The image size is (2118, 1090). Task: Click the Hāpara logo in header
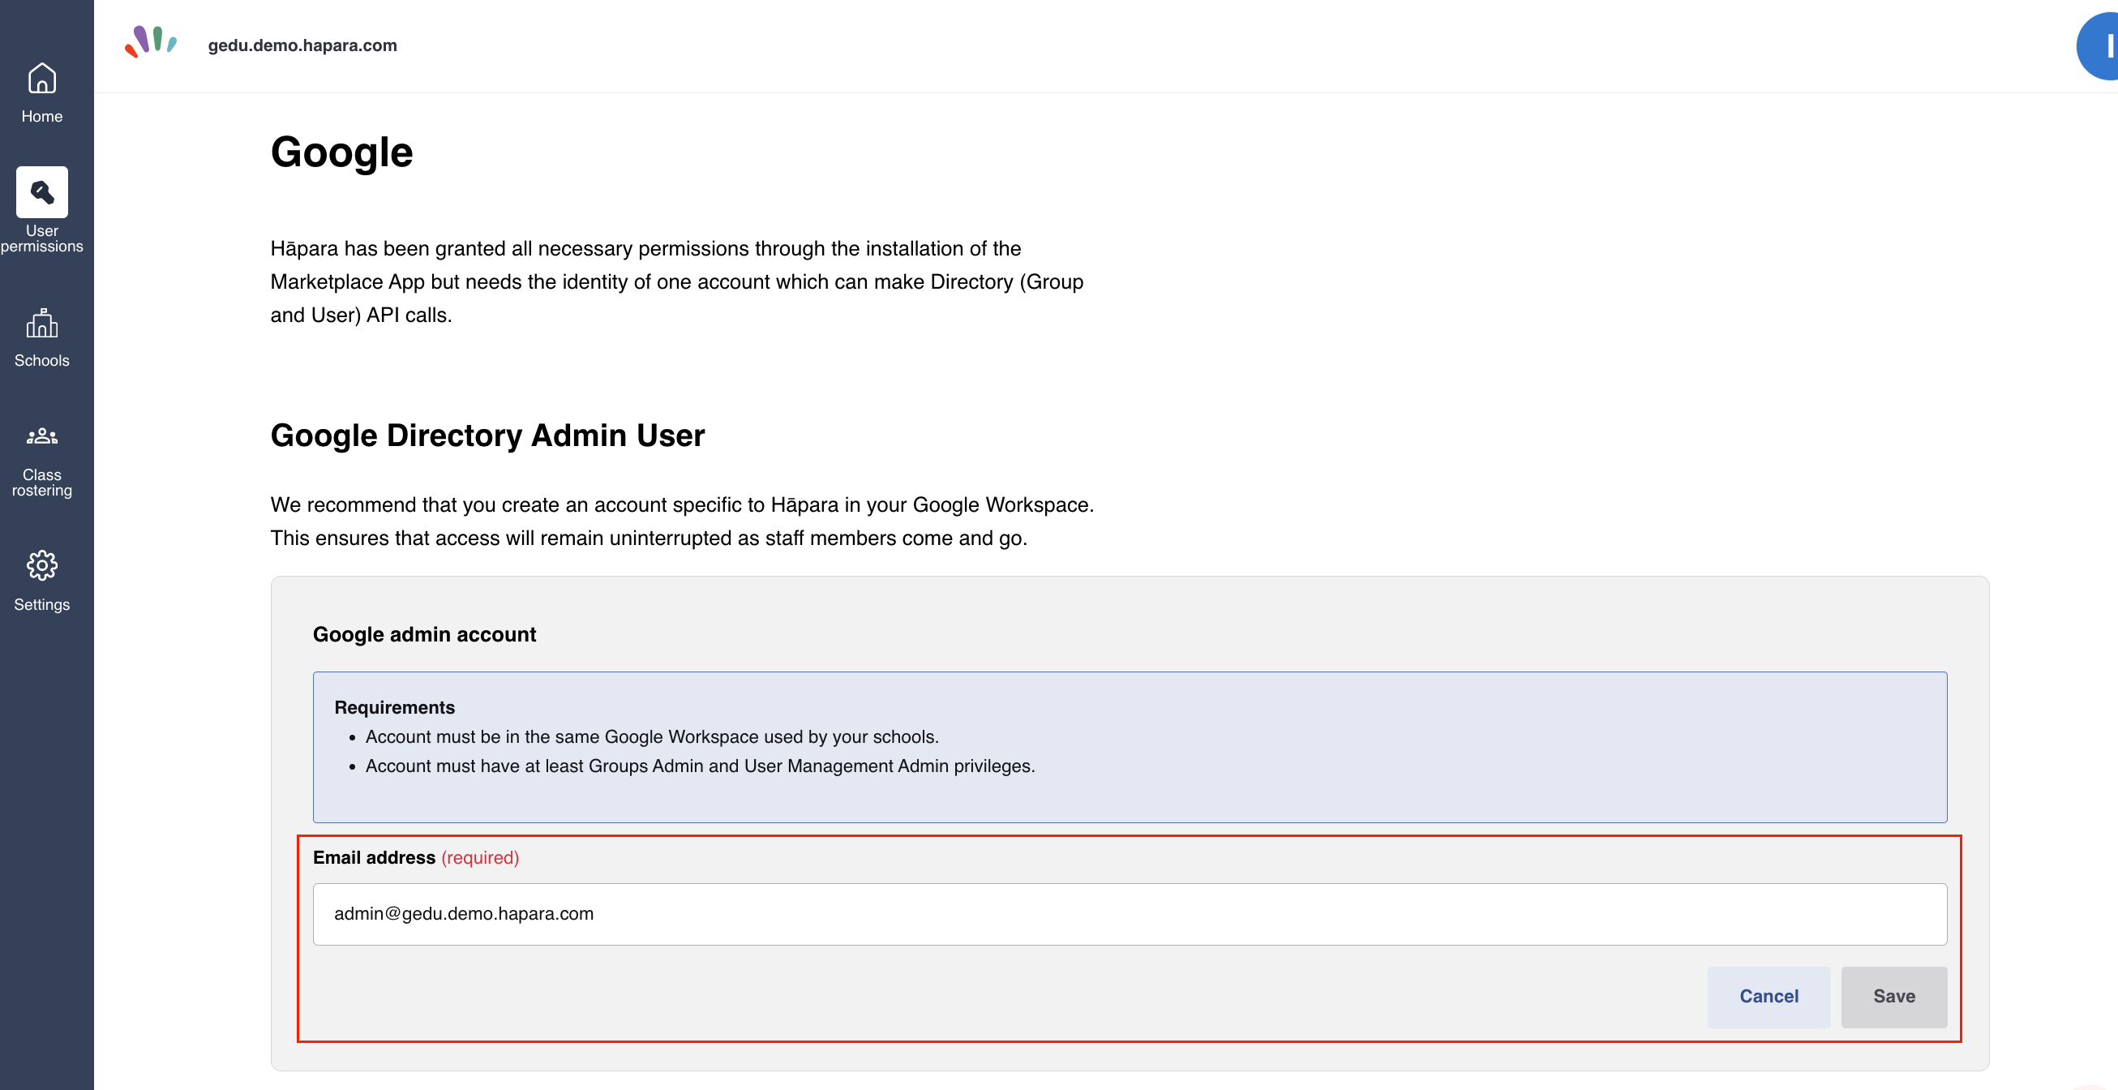coord(151,43)
